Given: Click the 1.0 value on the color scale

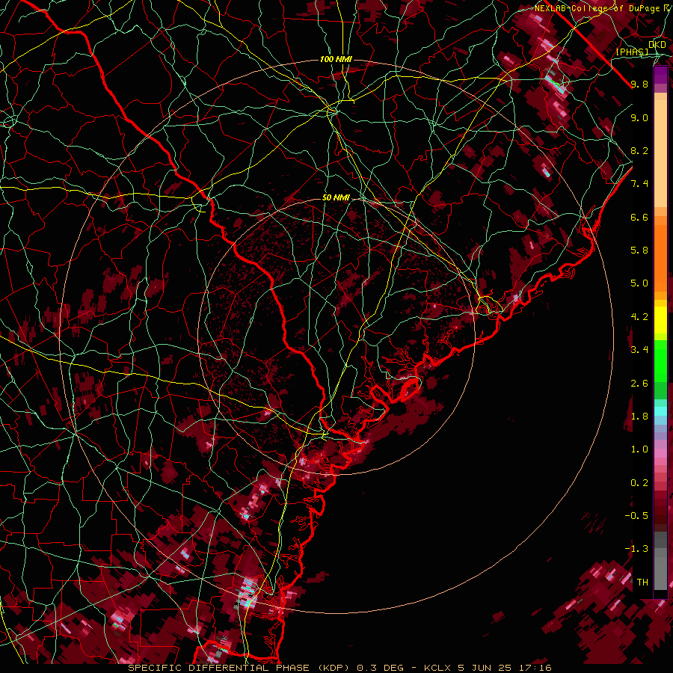Looking at the screenshot, I should tap(639, 449).
